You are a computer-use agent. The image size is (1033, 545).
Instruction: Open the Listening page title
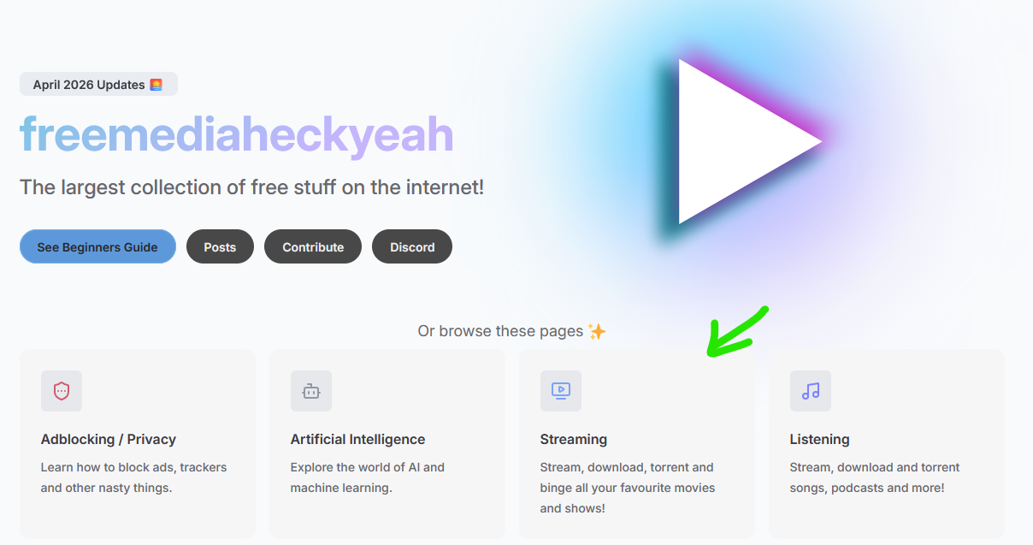pyautogui.click(x=819, y=439)
